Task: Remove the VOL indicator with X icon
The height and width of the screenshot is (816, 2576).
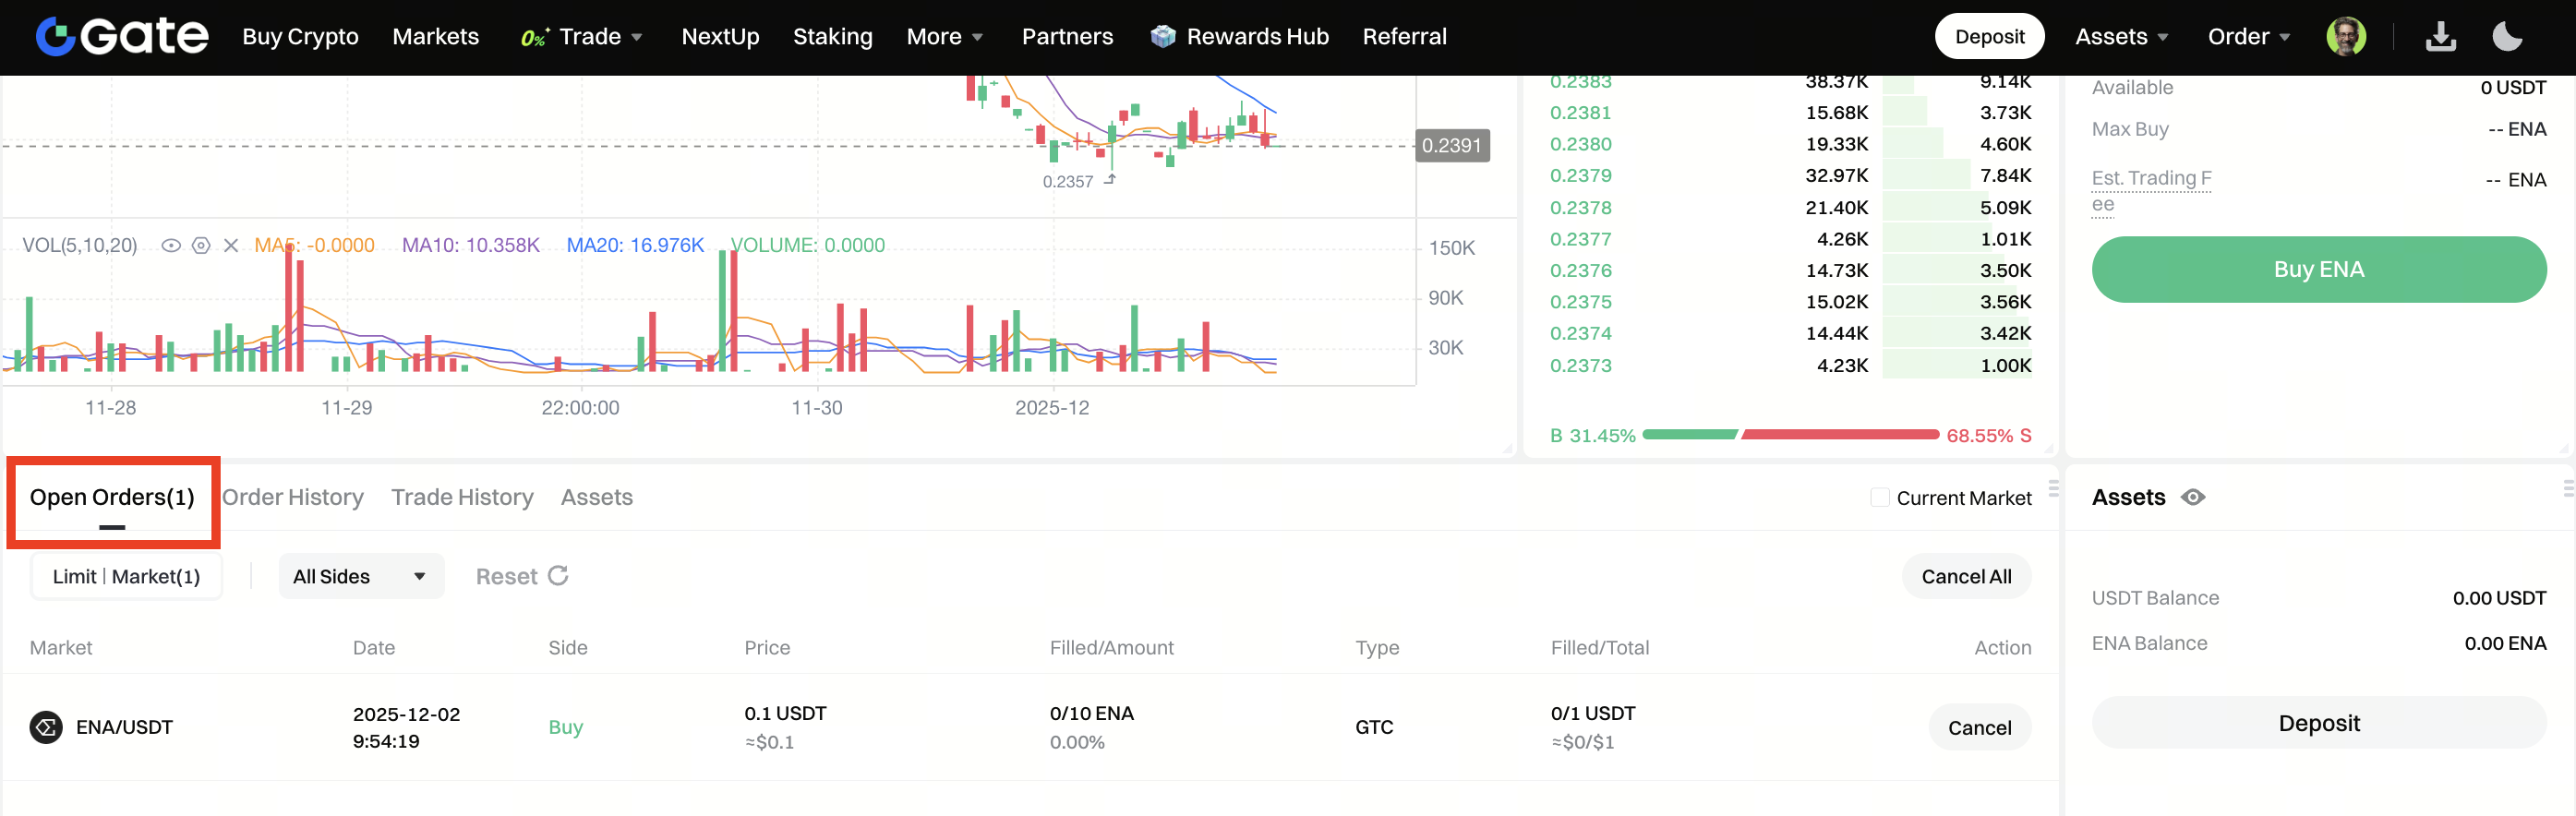Action: [x=231, y=246]
